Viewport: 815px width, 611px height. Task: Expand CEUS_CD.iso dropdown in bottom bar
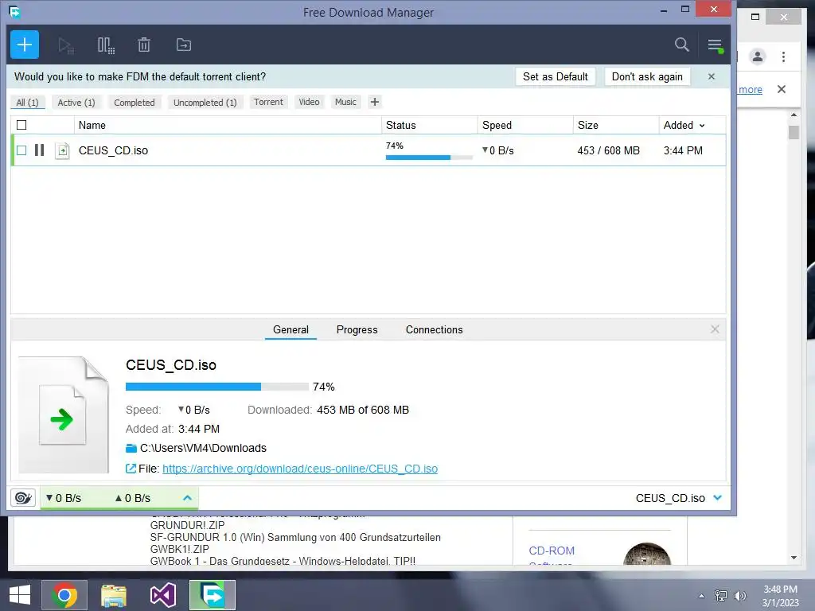[x=718, y=498]
